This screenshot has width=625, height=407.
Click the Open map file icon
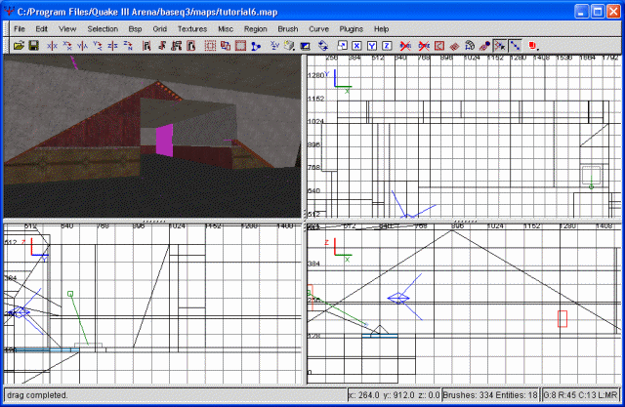pos(19,46)
